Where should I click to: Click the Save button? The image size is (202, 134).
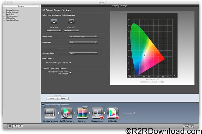(x=63, y=98)
